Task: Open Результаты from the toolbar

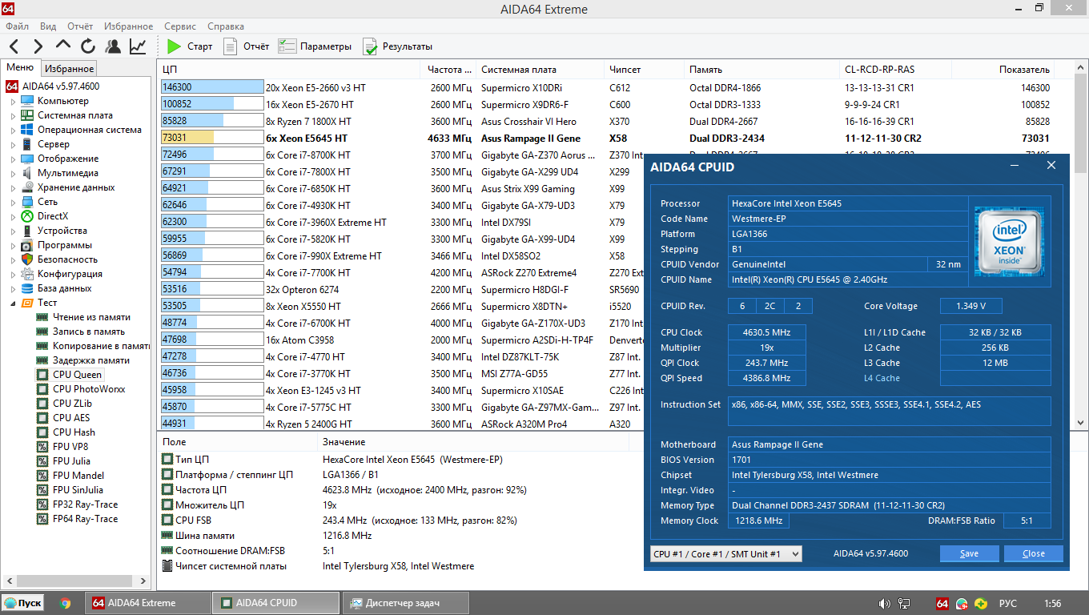Action: click(x=398, y=46)
